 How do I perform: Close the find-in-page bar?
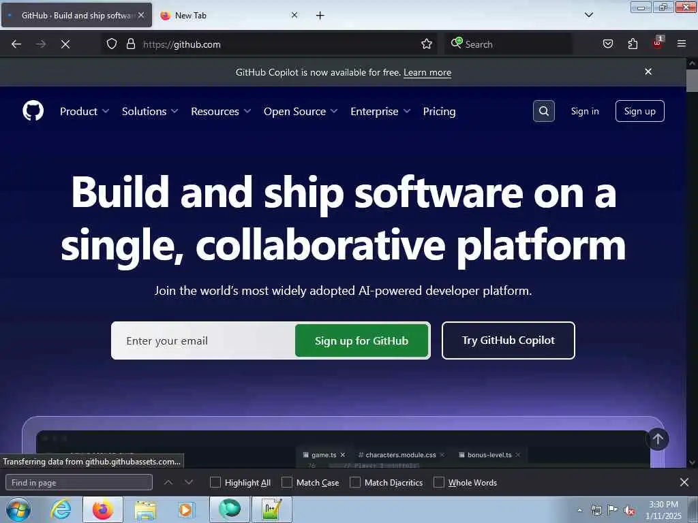tap(684, 482)
